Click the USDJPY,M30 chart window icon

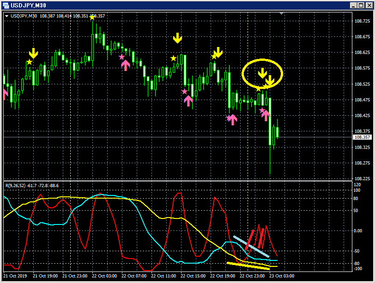click(6, 5)
